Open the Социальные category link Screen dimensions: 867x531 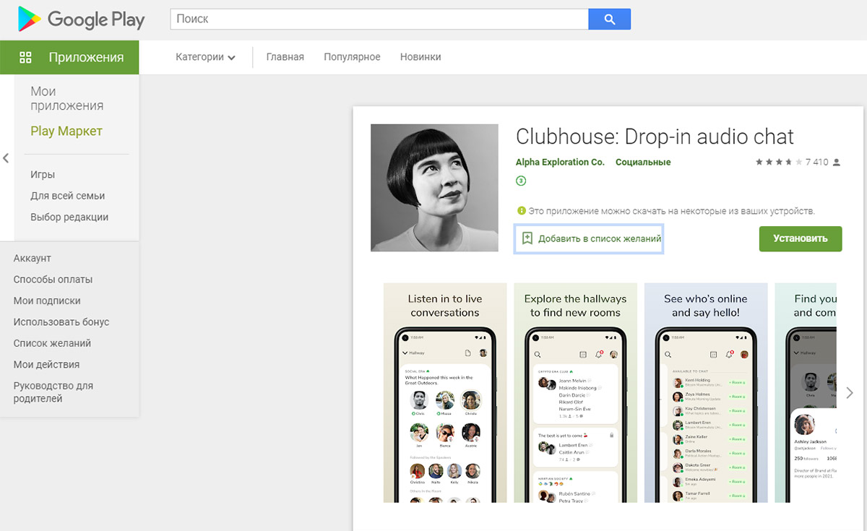[643, 162]
